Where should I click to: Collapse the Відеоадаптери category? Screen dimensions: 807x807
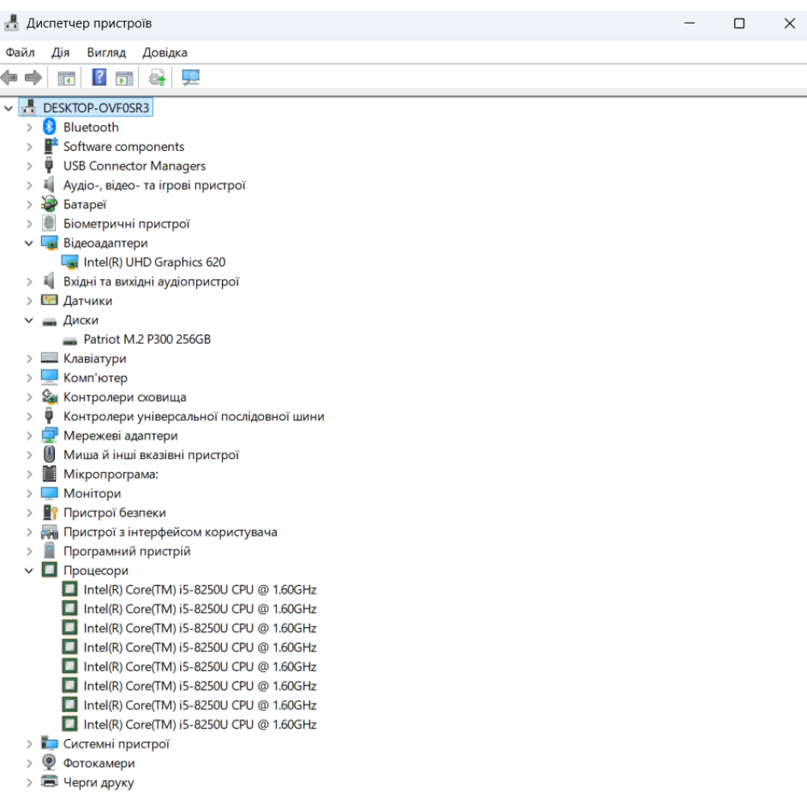[29, 243]
